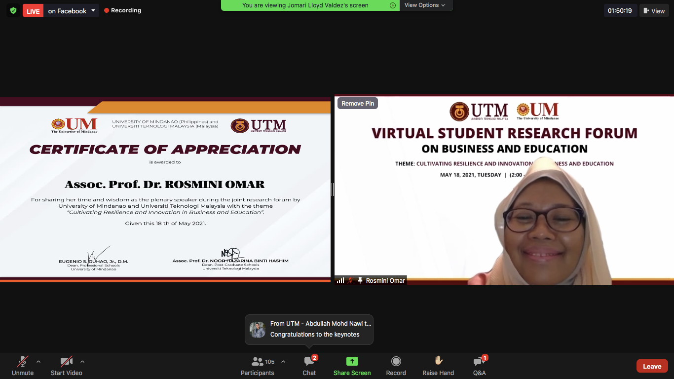Click the screen share info icon in banner
Screen dimensions: 674x379
[x=393, y=5]
